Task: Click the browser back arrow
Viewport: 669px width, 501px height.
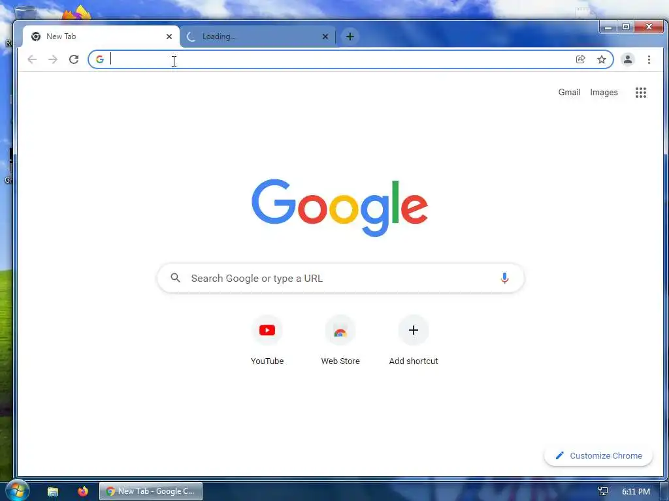Action: coord(32,59)
